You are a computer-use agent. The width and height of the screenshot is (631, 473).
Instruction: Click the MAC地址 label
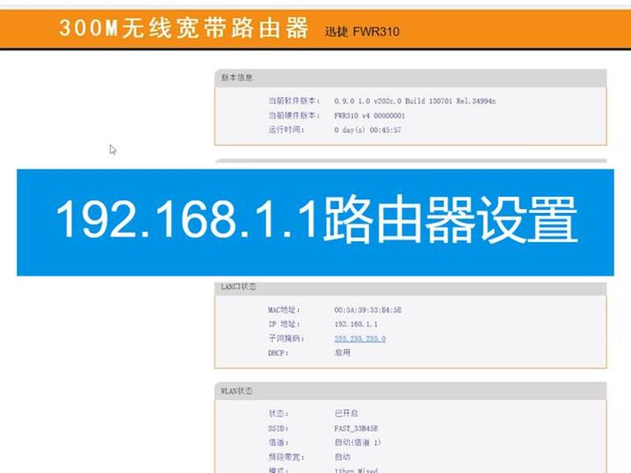click(x=284, y=310)
